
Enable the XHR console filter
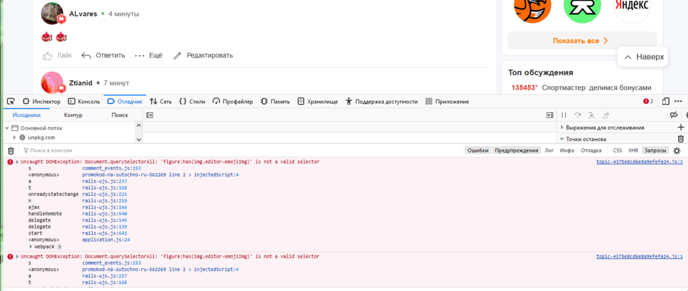tap(632, 151)
